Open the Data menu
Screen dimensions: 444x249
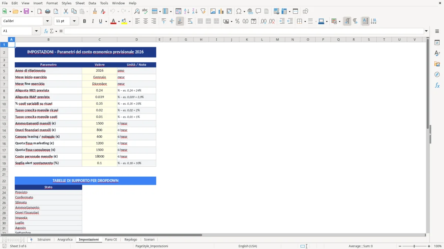[x=92, y=3]
